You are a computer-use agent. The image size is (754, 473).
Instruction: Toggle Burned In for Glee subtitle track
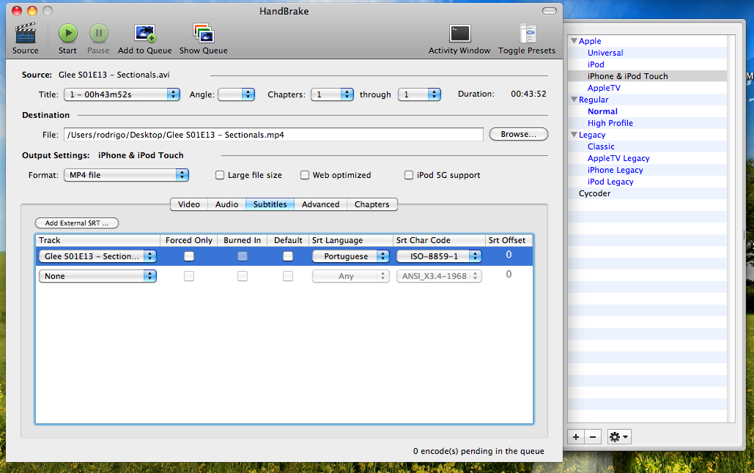243,256
